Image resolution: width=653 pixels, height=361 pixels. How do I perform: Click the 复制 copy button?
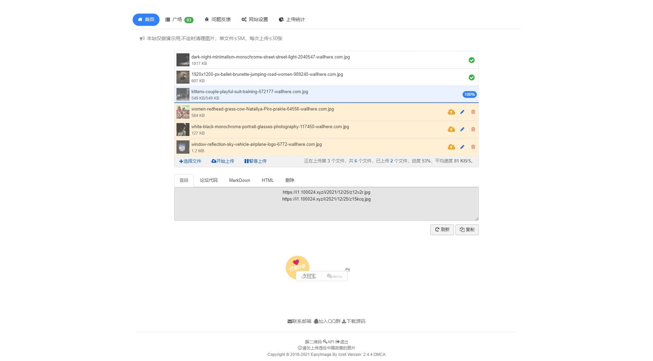pyautogui.click(x=467, y=230)
